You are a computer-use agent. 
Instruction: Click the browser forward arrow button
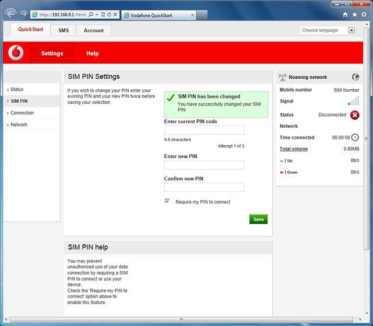23,13
